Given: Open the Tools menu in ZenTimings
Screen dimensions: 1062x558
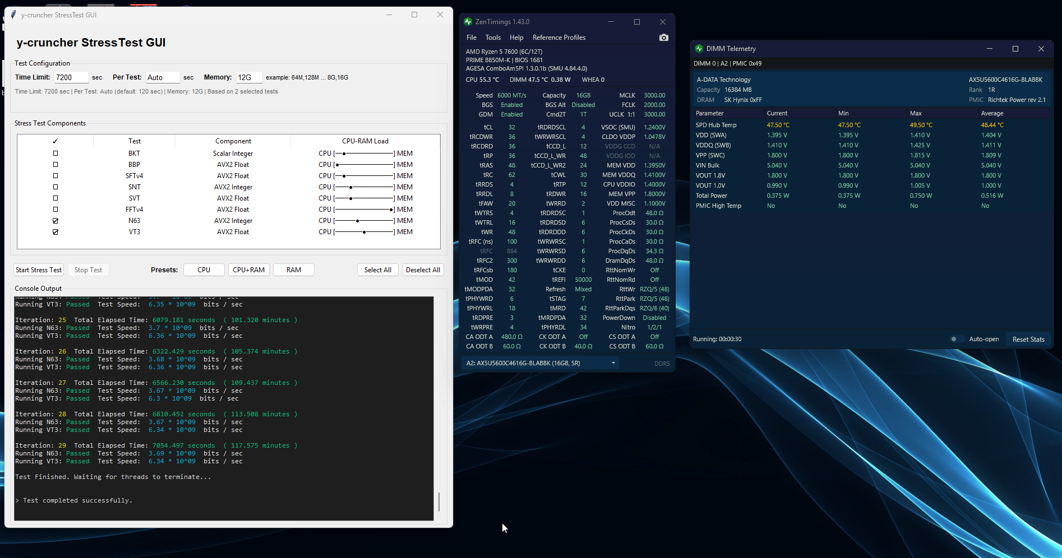Looking at the screenshot, I should [x=493, y=38].
